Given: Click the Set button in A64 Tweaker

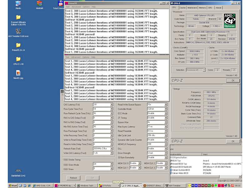Looking at the screenshot, I should [x=92, y=178].
